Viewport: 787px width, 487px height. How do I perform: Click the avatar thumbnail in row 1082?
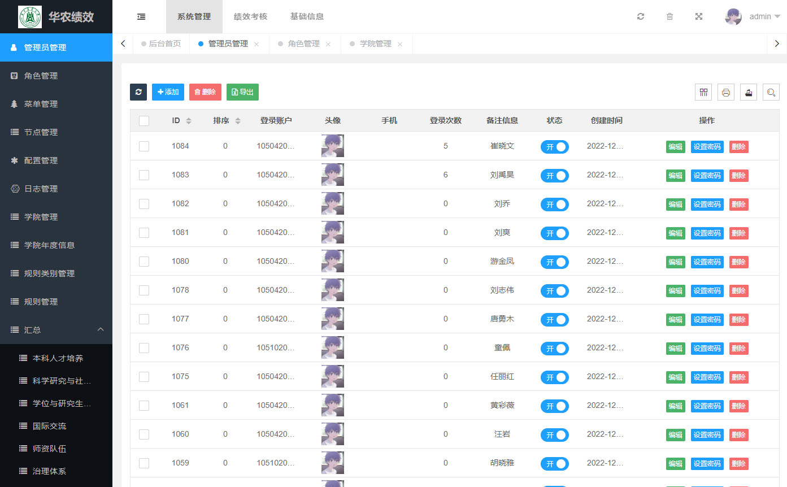(x=332, y=203)
